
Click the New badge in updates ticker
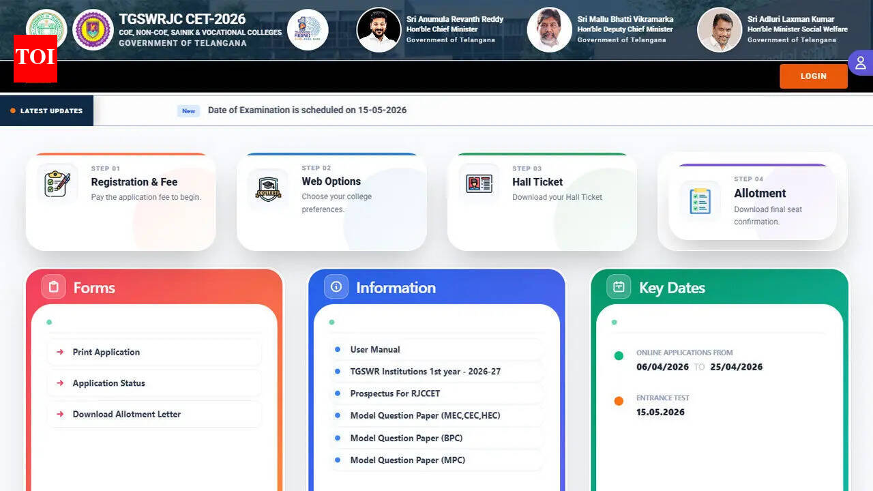point(189,111)
